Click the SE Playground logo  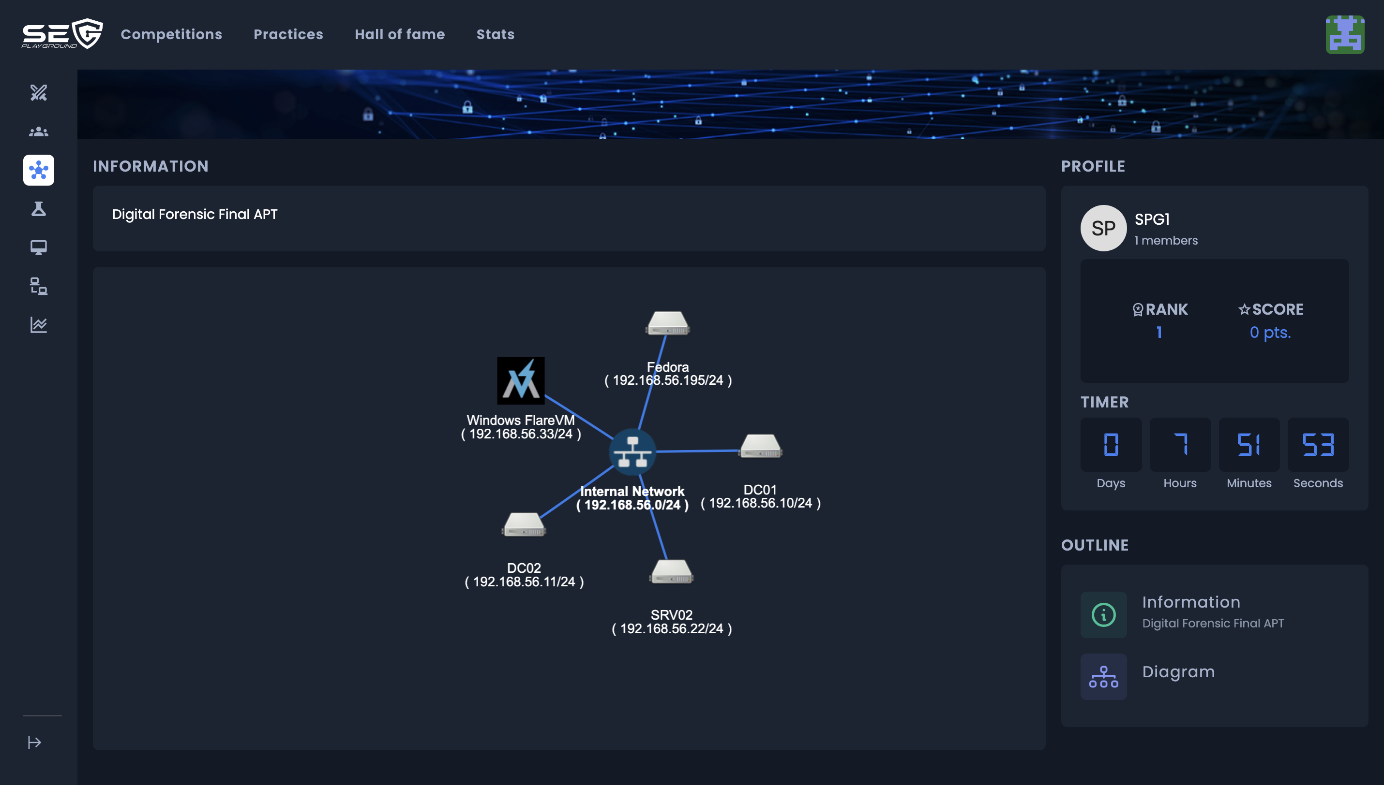[61, 34]
